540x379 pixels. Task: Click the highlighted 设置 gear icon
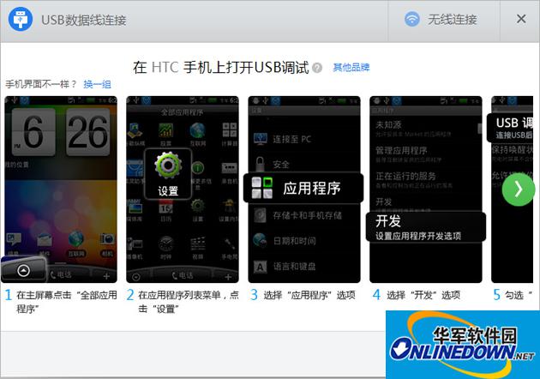(x=168, y=173)
